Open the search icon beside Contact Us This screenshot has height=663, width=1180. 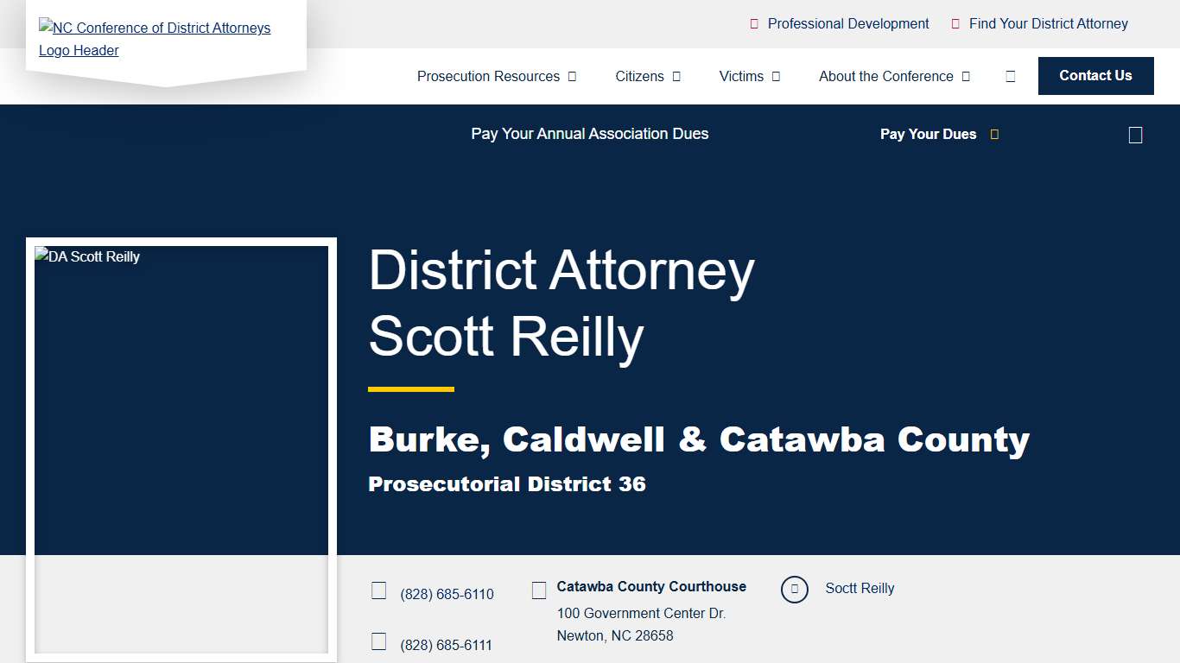(1010, 76)
